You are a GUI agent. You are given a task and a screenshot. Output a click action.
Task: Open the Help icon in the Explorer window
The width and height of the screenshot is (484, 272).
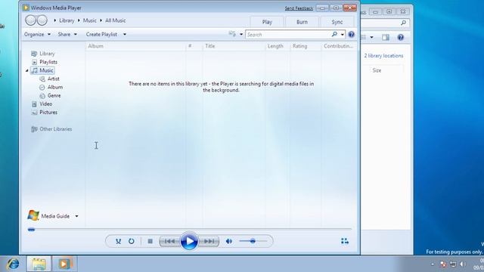[x=401, y=37]
